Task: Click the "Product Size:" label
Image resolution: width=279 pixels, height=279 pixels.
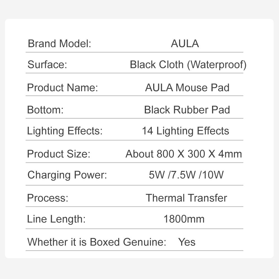Action: 59,154
